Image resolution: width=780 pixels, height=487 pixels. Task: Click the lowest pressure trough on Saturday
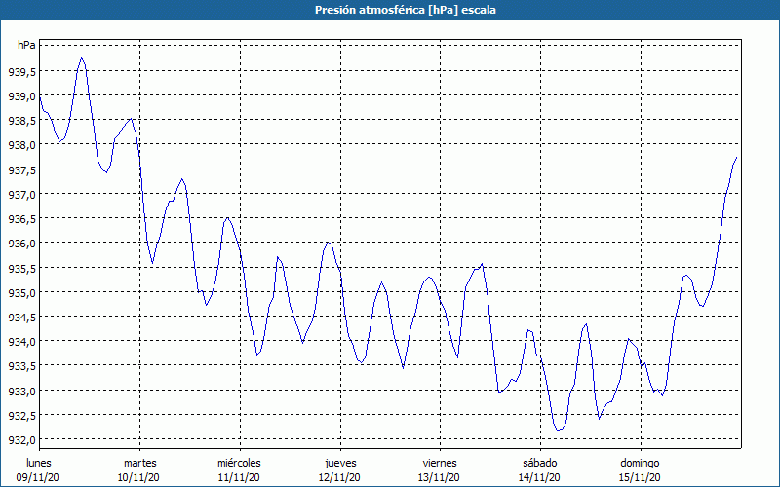[558, 430]
